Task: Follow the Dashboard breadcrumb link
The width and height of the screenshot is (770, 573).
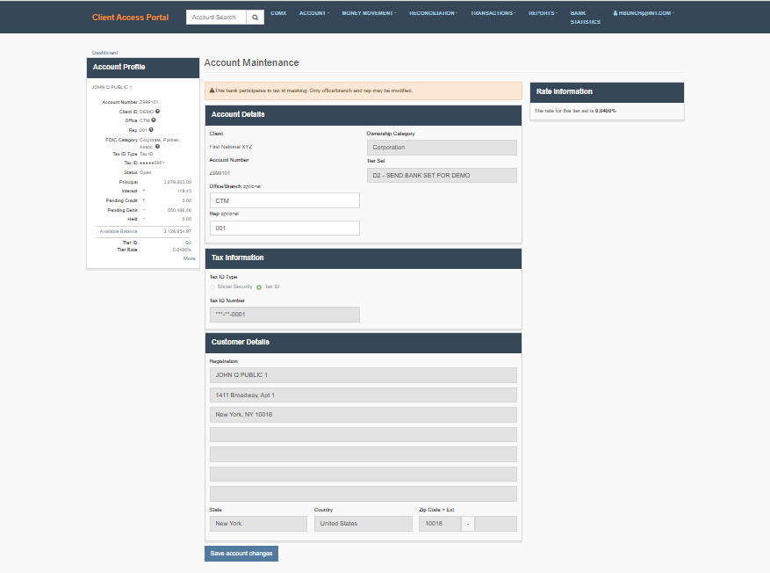Action: [105, 53]
